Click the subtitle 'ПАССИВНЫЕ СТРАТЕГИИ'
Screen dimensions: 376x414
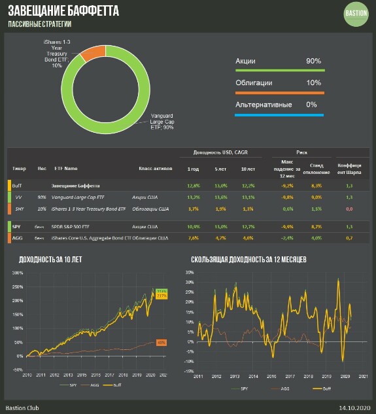40,24
